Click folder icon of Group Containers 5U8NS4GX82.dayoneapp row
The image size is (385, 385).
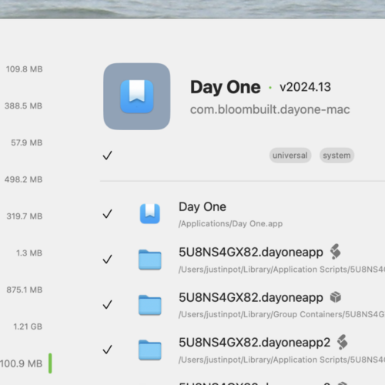(x=150, y=305)
